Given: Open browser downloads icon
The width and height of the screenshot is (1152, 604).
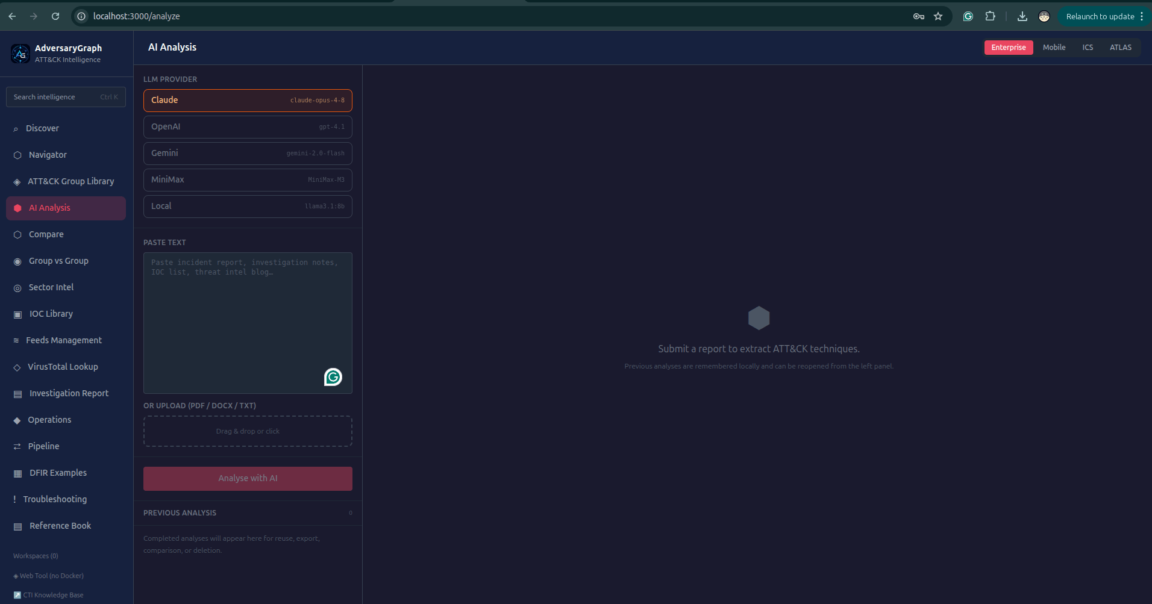Looking at the screenshot, I should point(1022,16).
